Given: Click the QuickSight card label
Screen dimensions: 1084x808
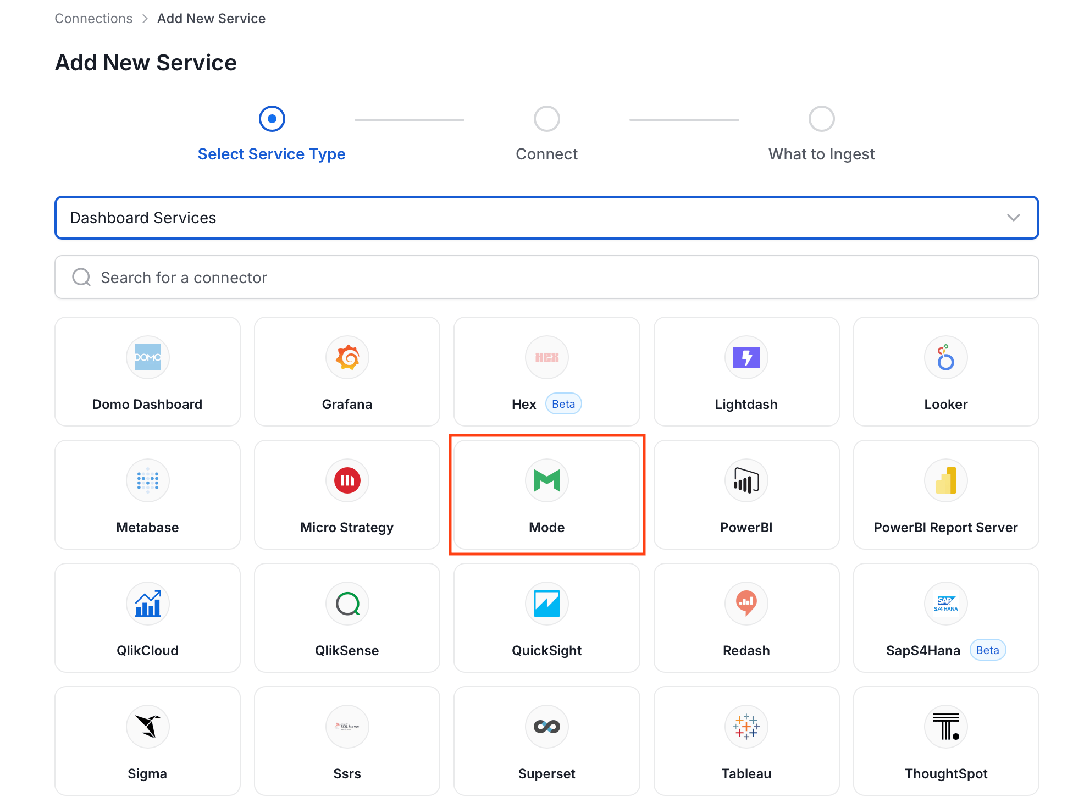Looking at the screenshot, I should (x=546, y=650).
